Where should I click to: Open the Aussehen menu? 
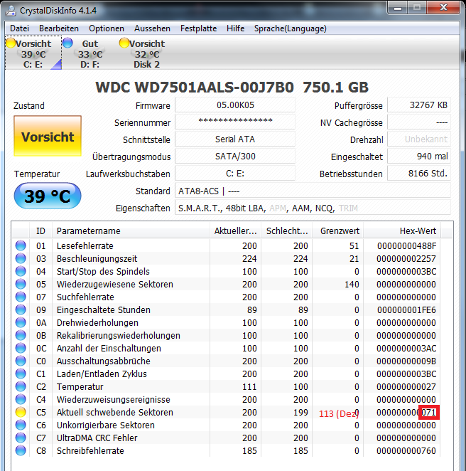(x=152, y=28)
